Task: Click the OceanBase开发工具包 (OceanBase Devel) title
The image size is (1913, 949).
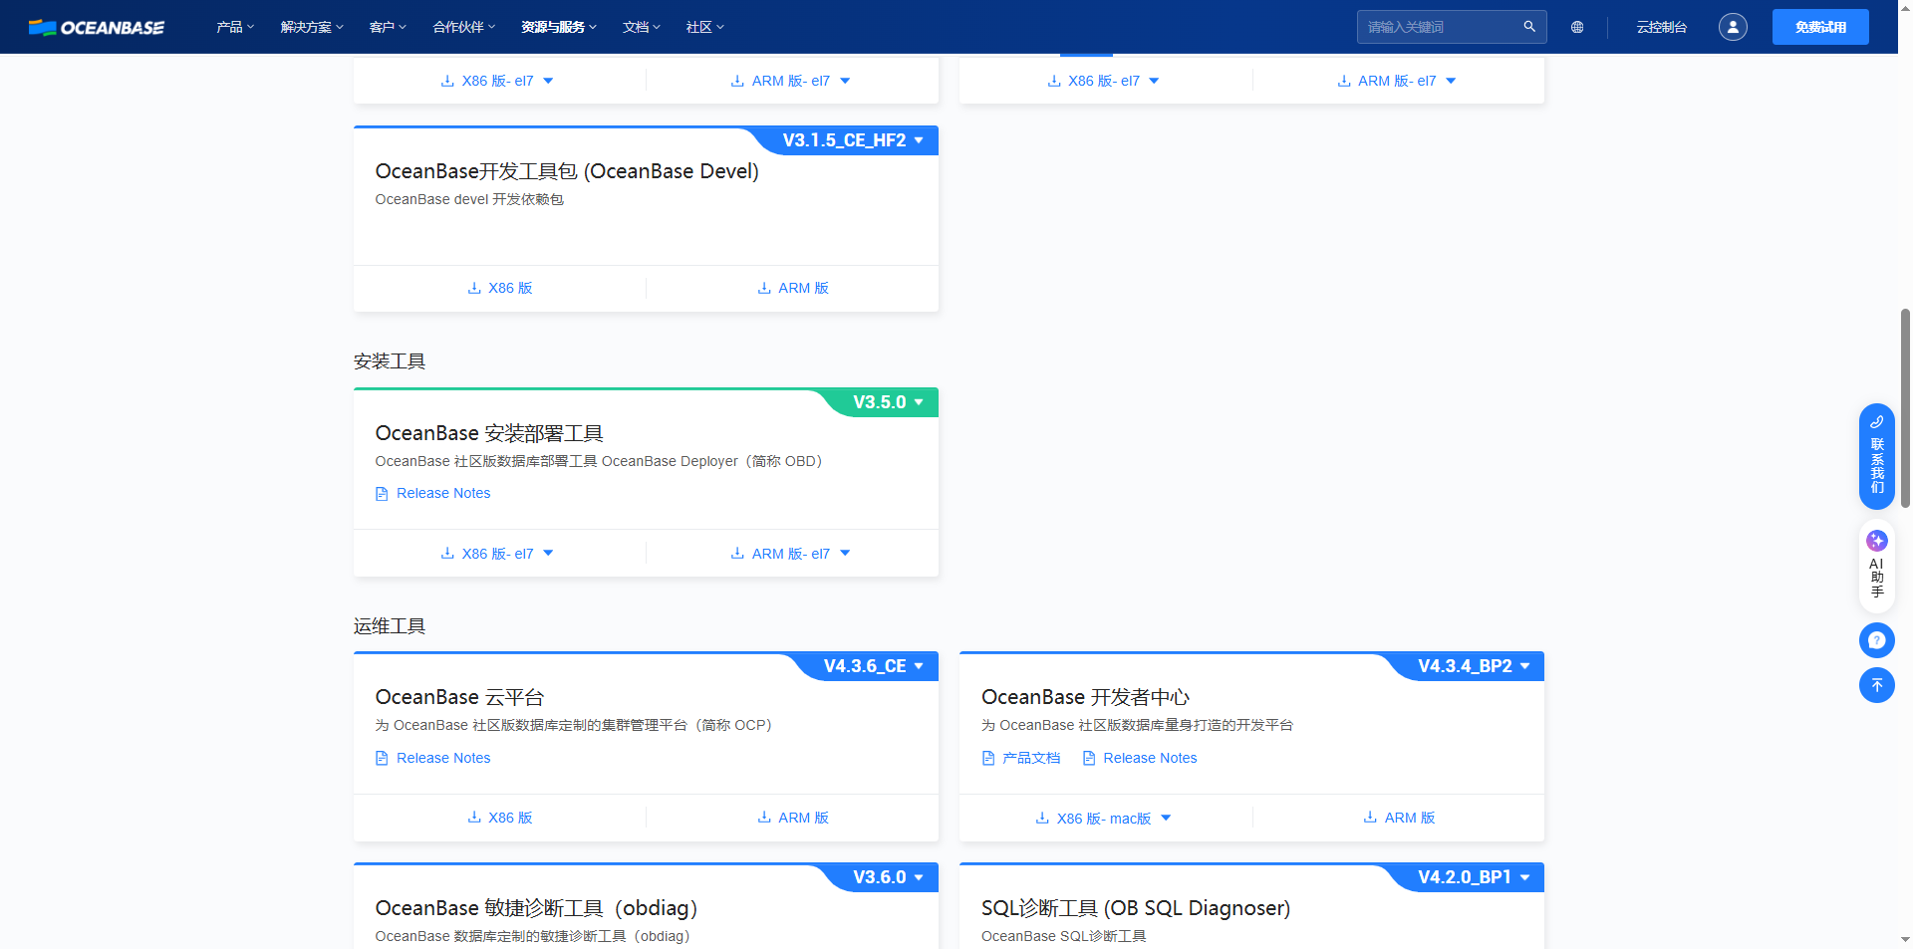Action: pos(567,171)
